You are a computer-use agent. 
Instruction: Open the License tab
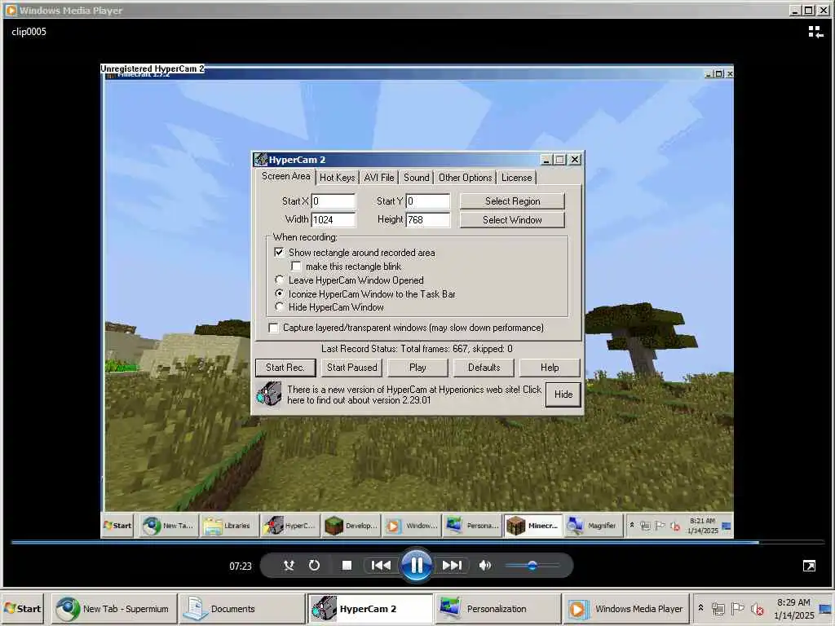pyautogui.click(x=516, y=178)
